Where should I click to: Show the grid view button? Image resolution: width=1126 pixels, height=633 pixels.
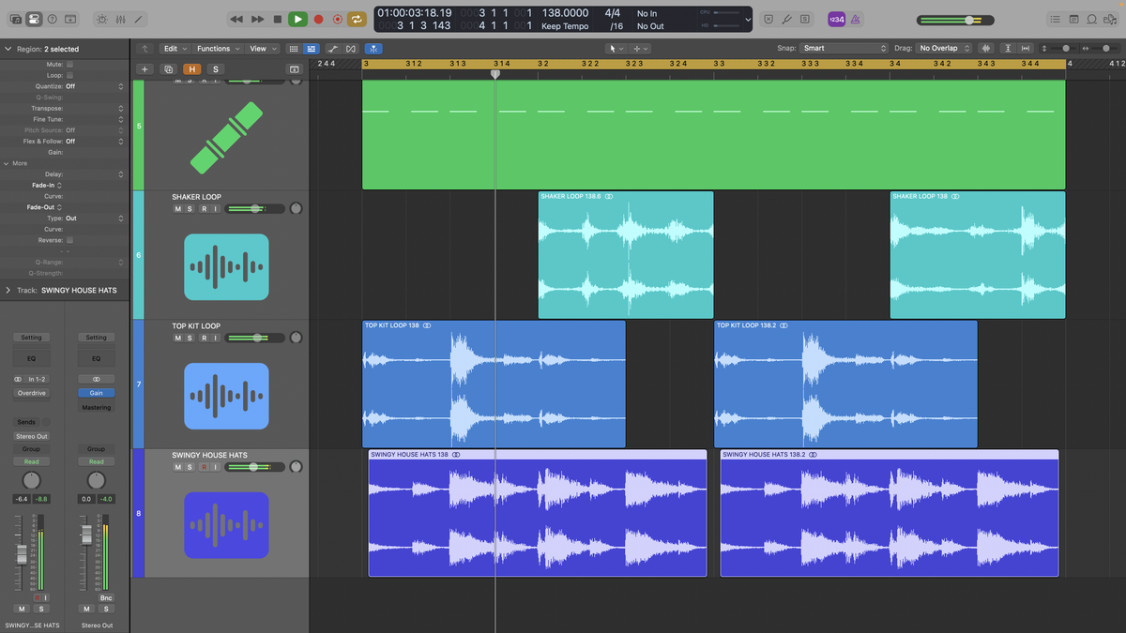click(294, 49)
